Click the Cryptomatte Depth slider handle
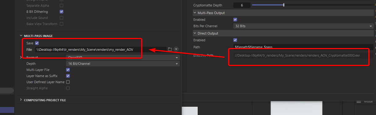This screenshot has height=115, width=376. 284,5
